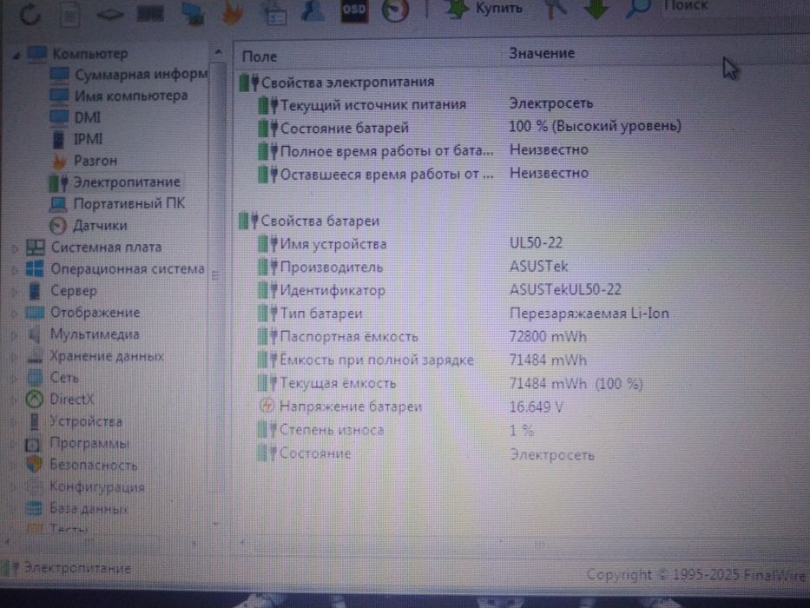Click the magnifier search icon
The width and height of the screenshot is (810, 608).
[638, 9]
